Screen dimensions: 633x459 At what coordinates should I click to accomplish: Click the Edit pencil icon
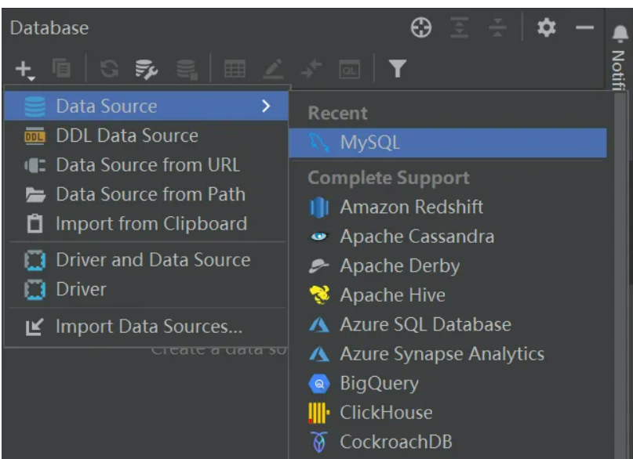click(x=273, y=69)
